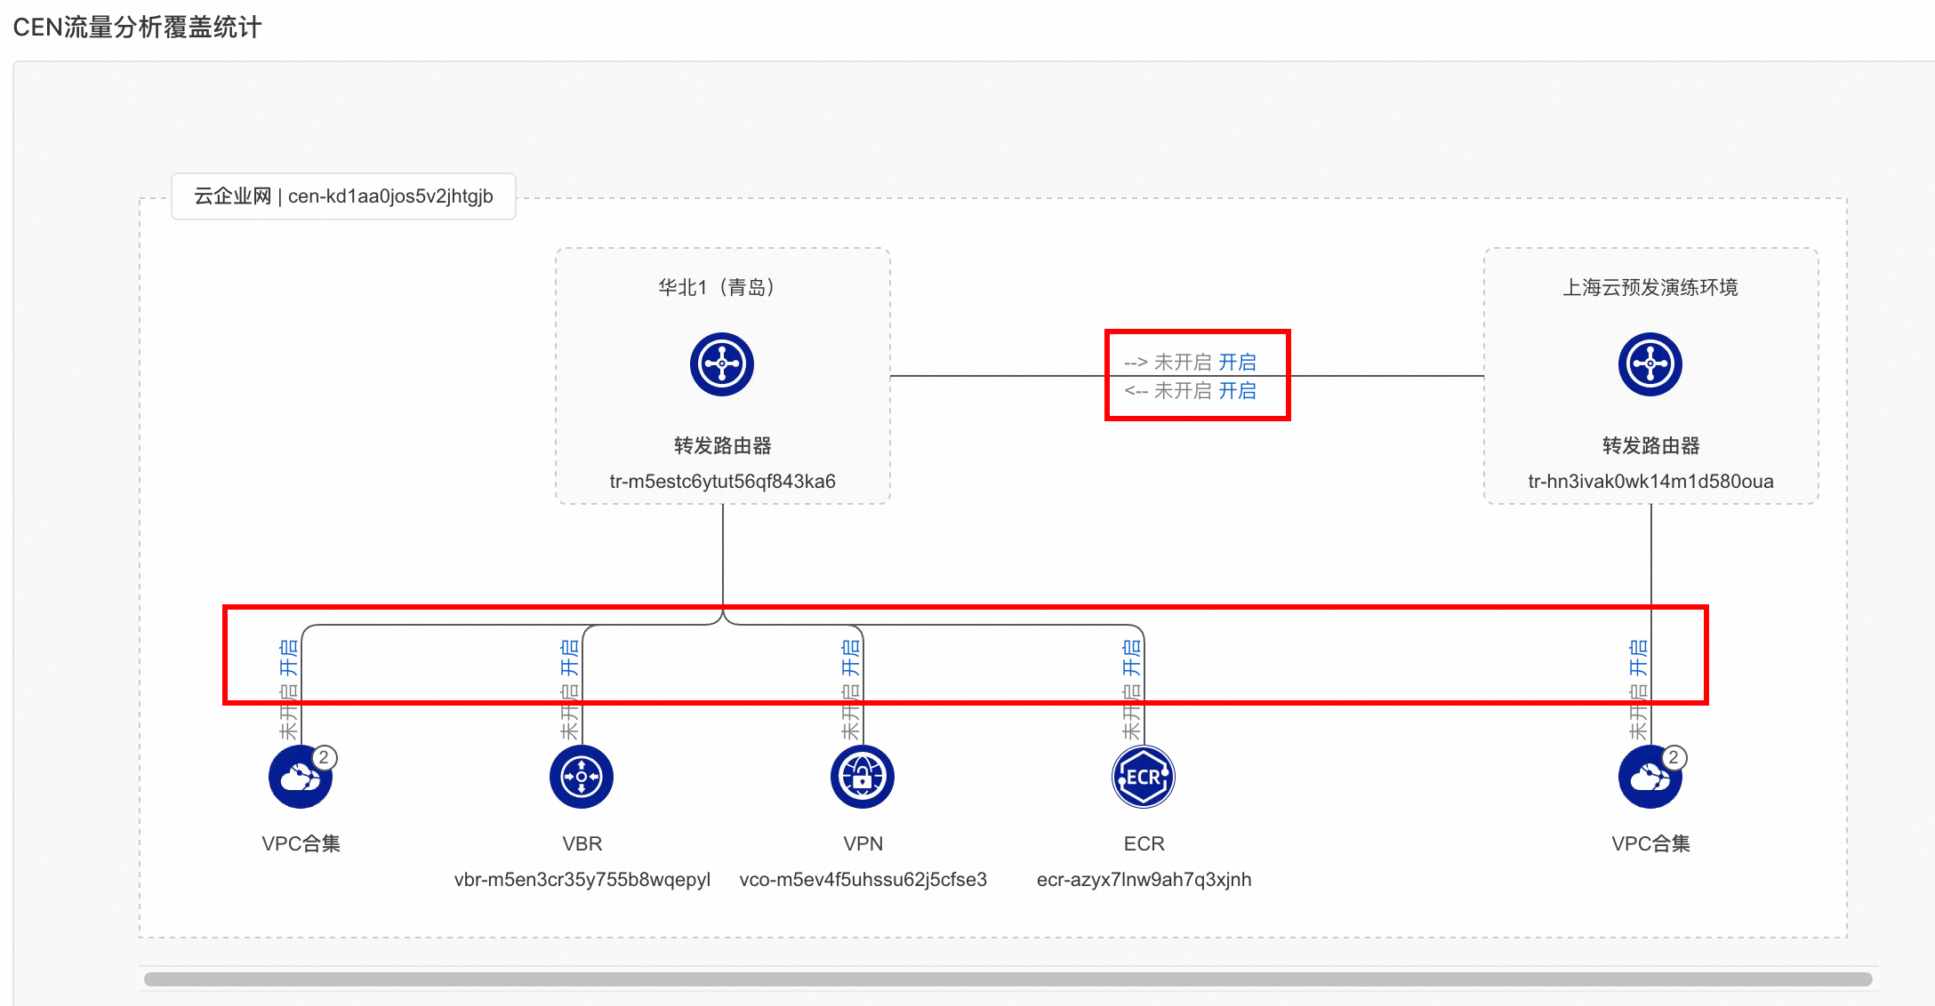Enable reverse direction flow analysis link
1935x1006 pixels.
pos(1237,391)
